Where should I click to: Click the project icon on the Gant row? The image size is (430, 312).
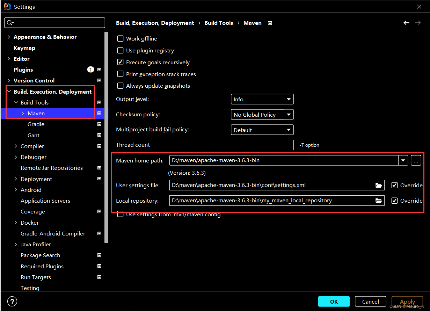coord(99,135)
